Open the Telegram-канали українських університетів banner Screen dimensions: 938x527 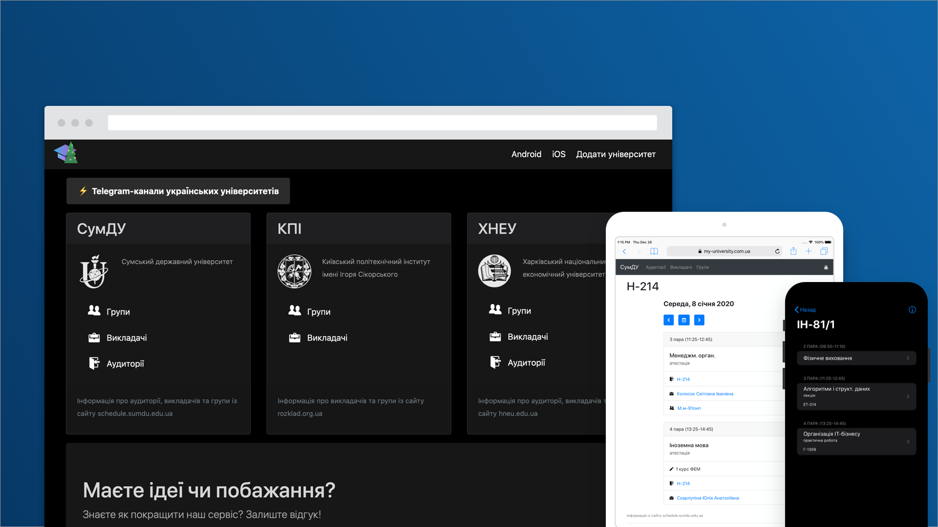pyautogui.click(x=178, y=191)
